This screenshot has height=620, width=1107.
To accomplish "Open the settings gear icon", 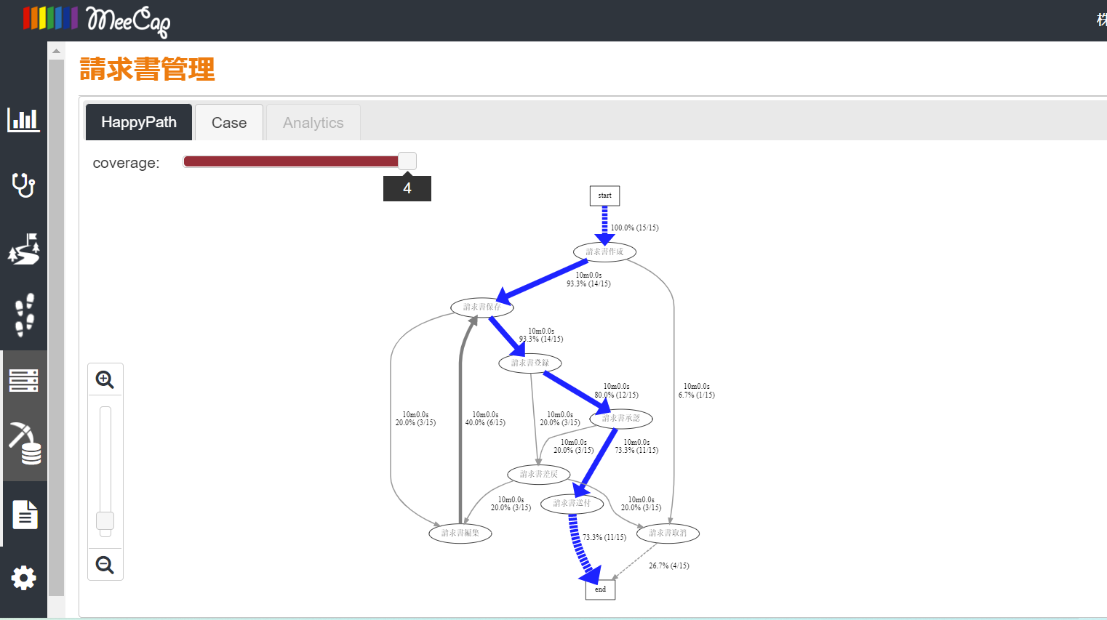I will (x=23, y=578).
